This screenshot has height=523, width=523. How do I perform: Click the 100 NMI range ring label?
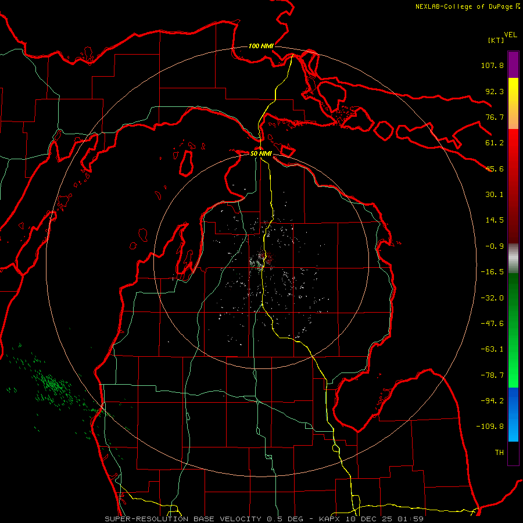coord(261,46)
